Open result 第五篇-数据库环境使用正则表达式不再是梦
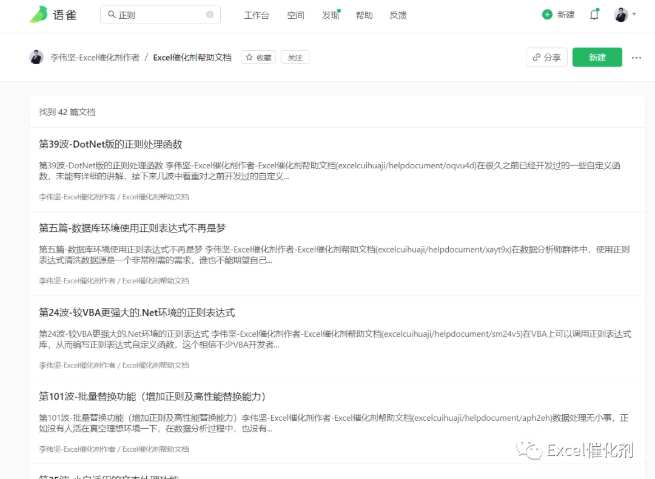 [132, 228]
